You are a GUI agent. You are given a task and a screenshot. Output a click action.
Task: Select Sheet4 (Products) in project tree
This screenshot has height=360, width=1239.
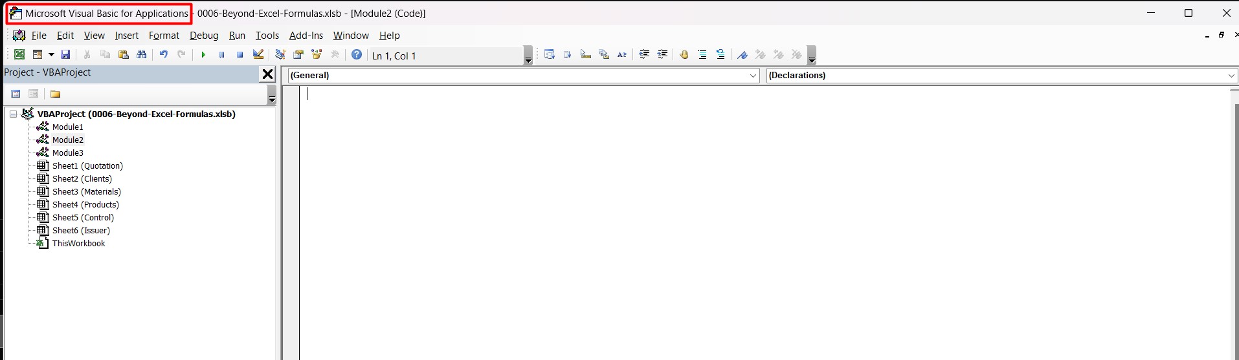point(85,205)
